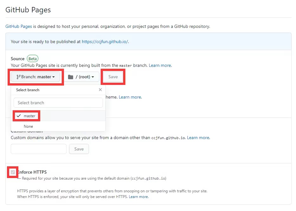The width and height of the screenshot is (296, 211).
Task: Choose None in the branch list
Action: click(28, 126)
